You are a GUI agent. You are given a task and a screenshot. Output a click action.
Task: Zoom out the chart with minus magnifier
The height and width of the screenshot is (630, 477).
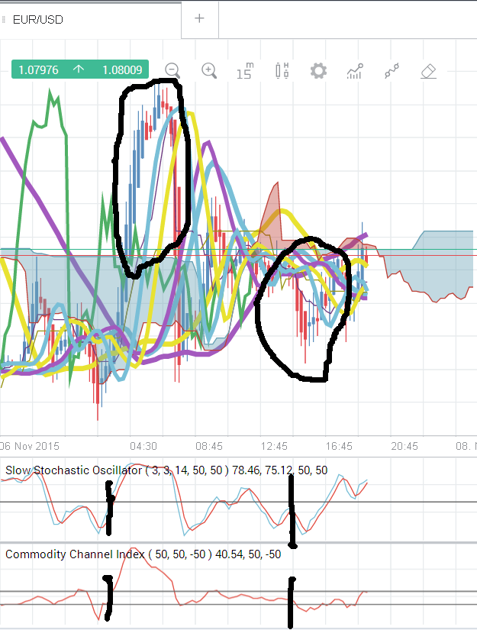[172, 71]
